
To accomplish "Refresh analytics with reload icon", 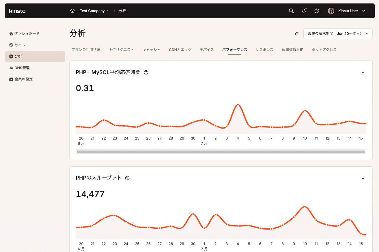I will click(x=297, y=34).
